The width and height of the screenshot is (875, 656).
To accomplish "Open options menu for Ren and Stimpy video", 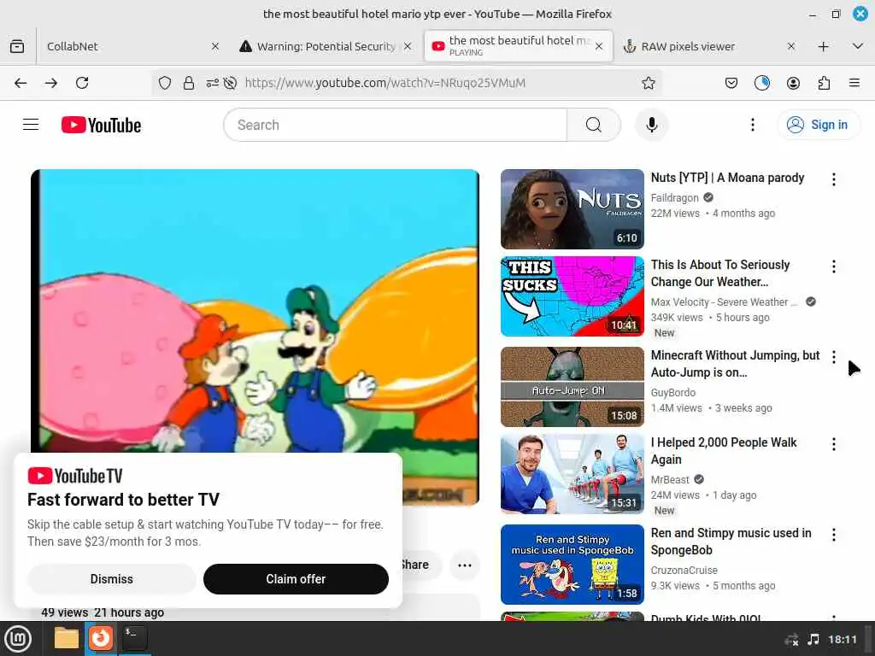I will pos(834,535).
